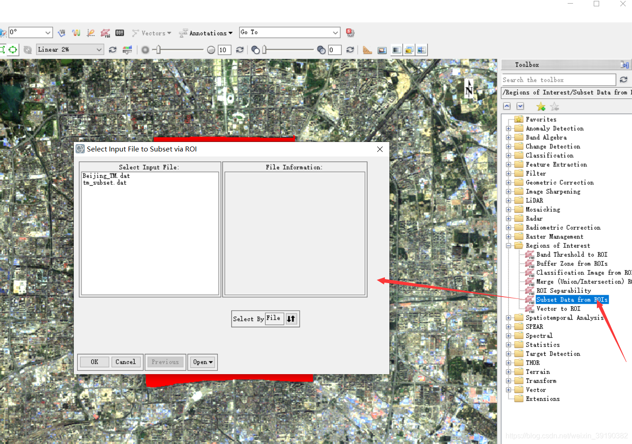
Task: Expand all toolbox folders down-arrow icon
Action: (520, 106)
